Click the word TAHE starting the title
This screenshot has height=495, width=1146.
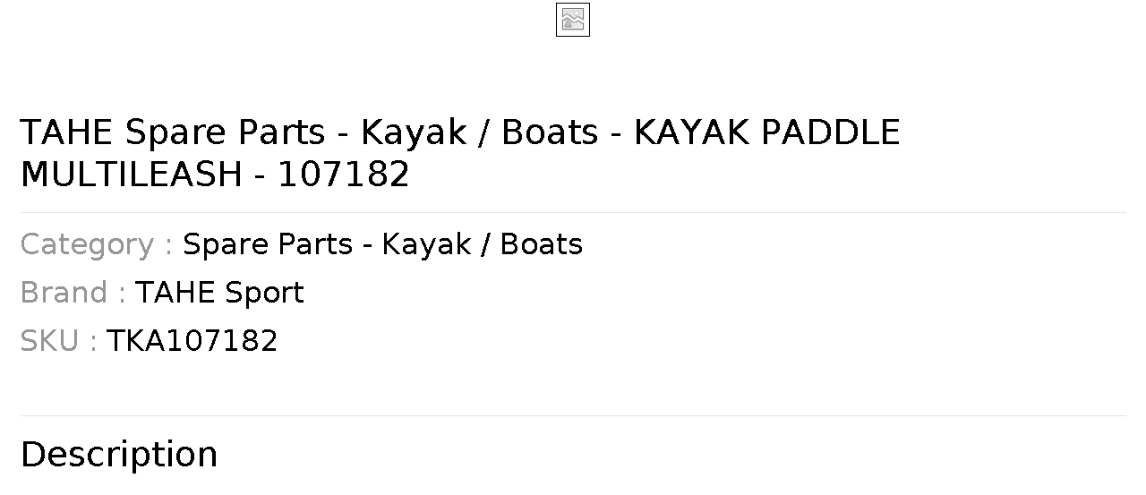tap(66, 132)
